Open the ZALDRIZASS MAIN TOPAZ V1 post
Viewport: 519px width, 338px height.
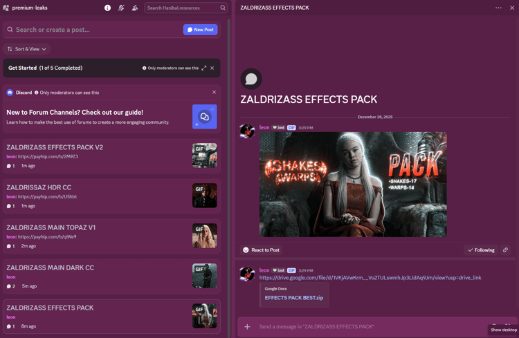click(112, 236)
